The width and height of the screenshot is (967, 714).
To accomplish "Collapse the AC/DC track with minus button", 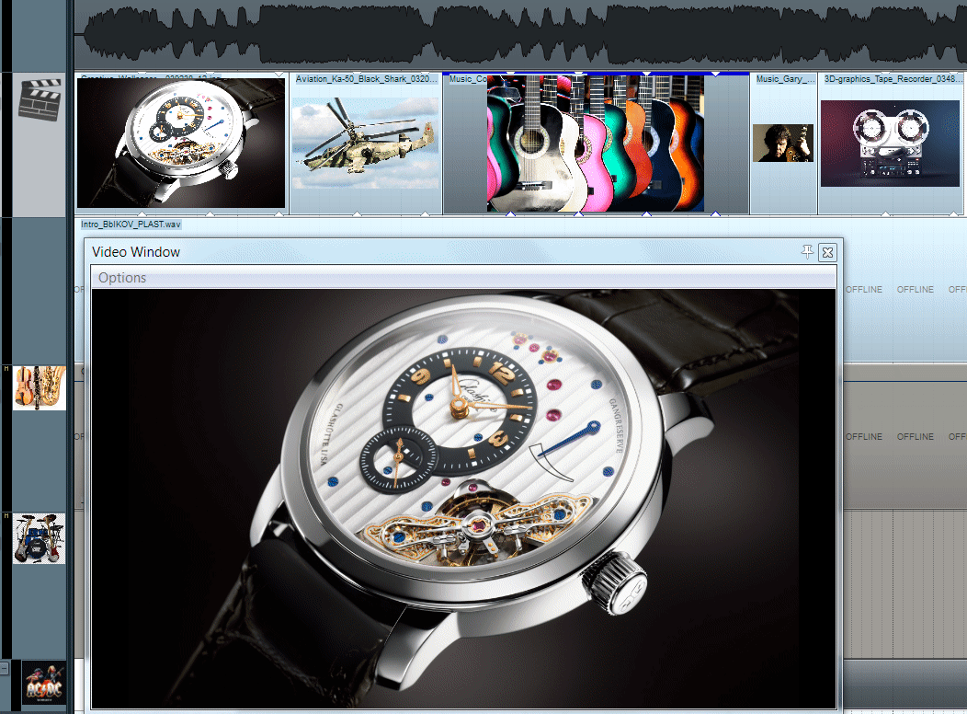I will click(x=4, y=668).
